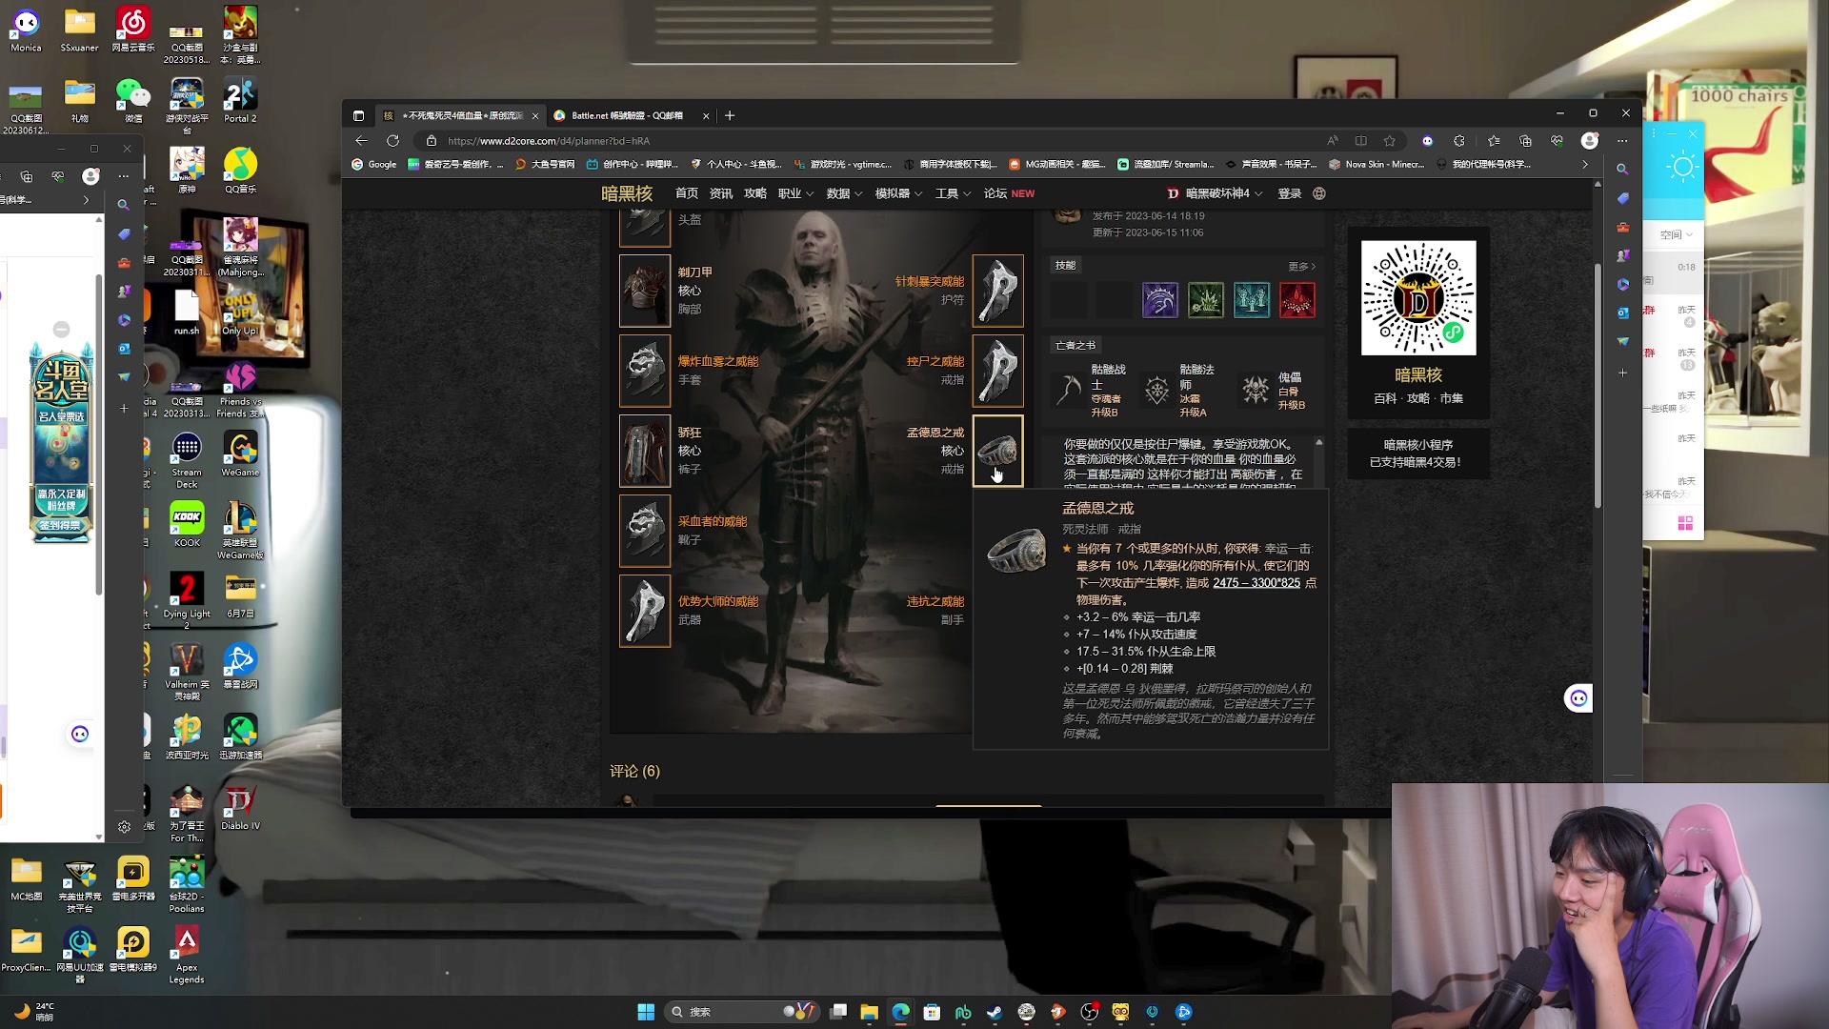Open the 评论 (6) comments section
This screenshot has width=1829, height=1029.
634,771
